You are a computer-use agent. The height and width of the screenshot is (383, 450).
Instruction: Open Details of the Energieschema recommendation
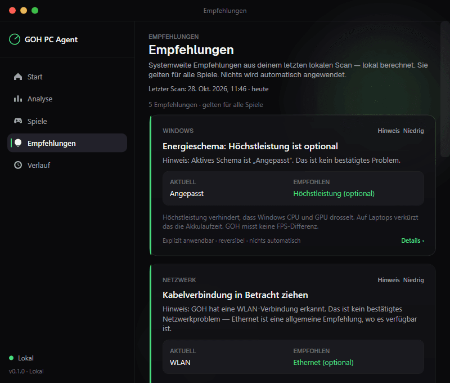click(412, 241)
